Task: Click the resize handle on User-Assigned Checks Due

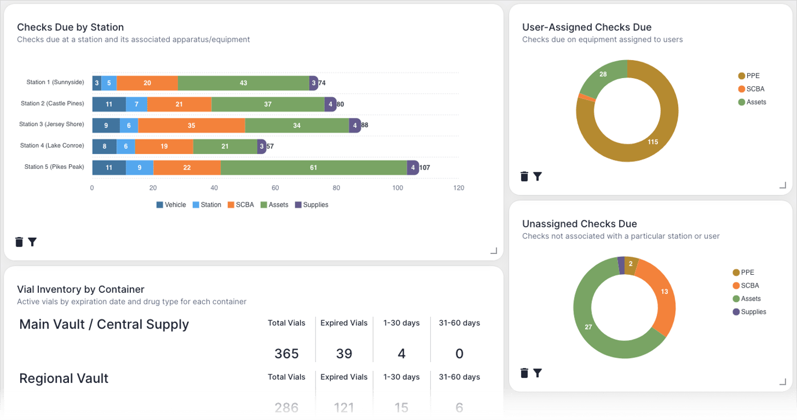Action: click(783, 185)
